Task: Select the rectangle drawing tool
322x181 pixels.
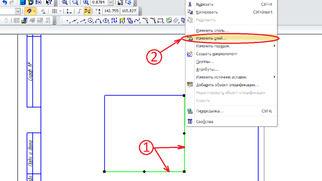Action: (x=161, y=21)
